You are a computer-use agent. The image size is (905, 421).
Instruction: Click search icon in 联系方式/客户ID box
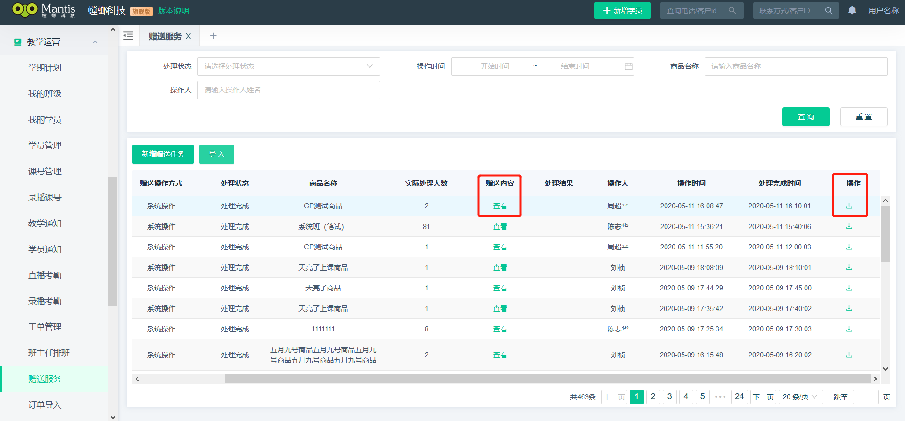click(829, 10)
